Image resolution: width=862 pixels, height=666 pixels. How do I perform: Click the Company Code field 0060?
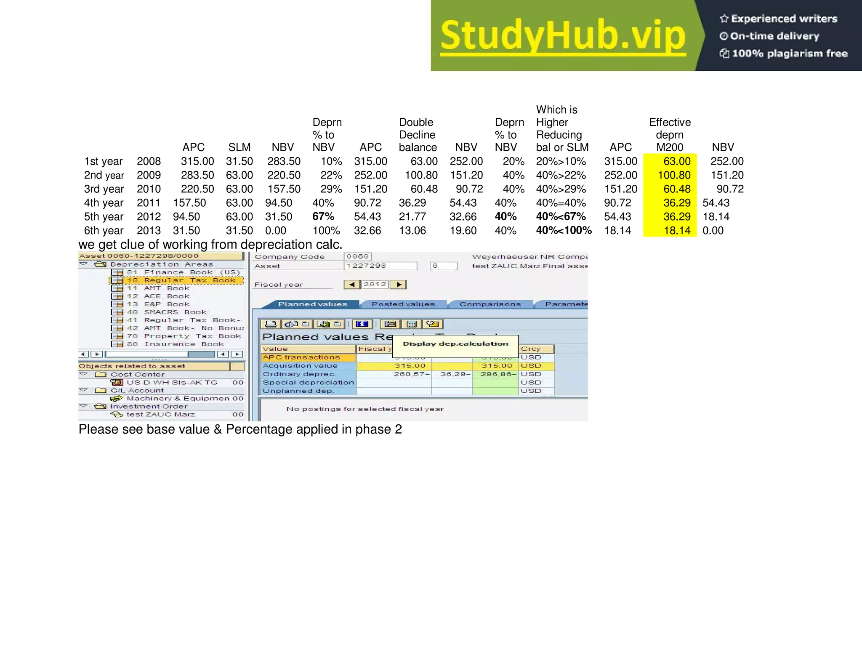coord(358,256)
